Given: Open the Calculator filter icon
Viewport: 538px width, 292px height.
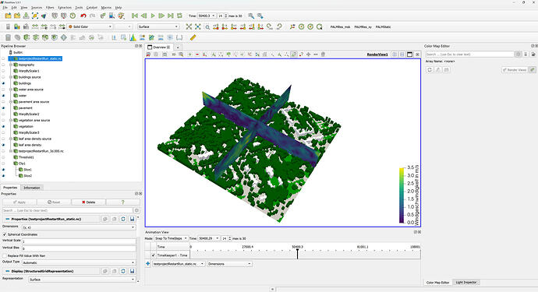Looking at the screenshot, I should coord(9,37).
